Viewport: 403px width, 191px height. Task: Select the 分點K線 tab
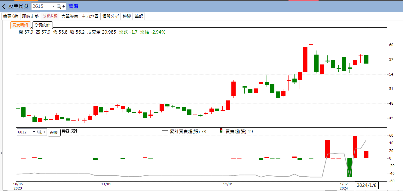tap(50, 16)
